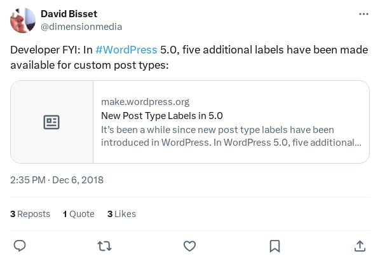View the 3 Reposts list
This screenshot has width=380, height=261.
[x=30, y=214]
